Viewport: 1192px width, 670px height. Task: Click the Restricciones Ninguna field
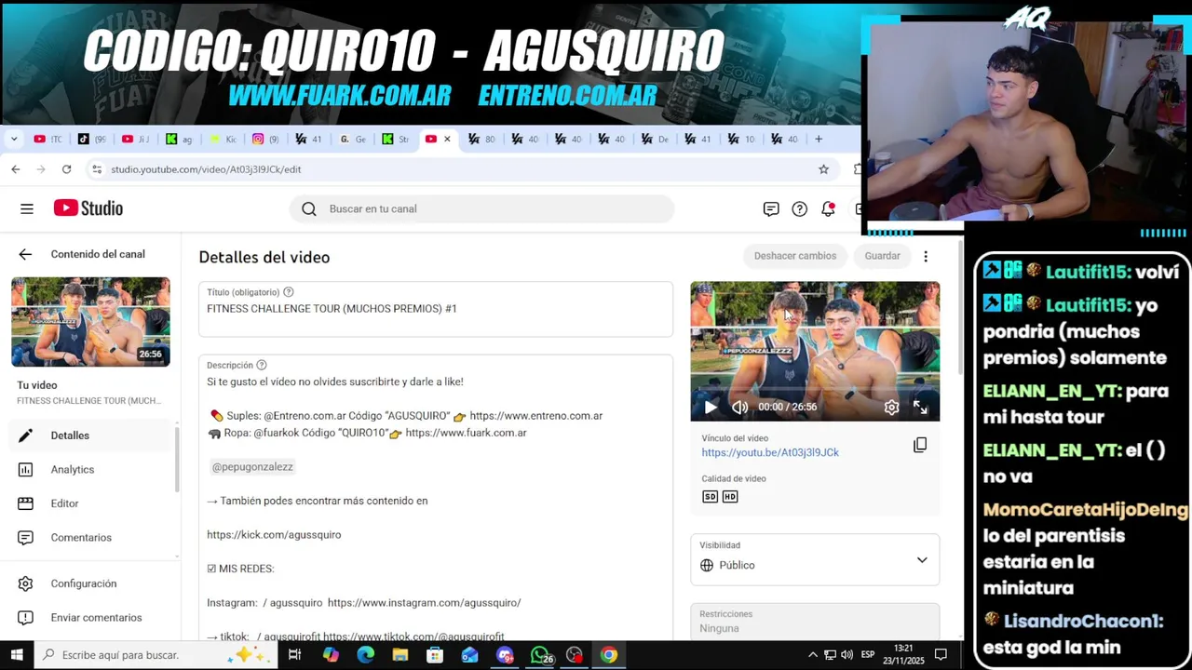[x=815, y=622]
